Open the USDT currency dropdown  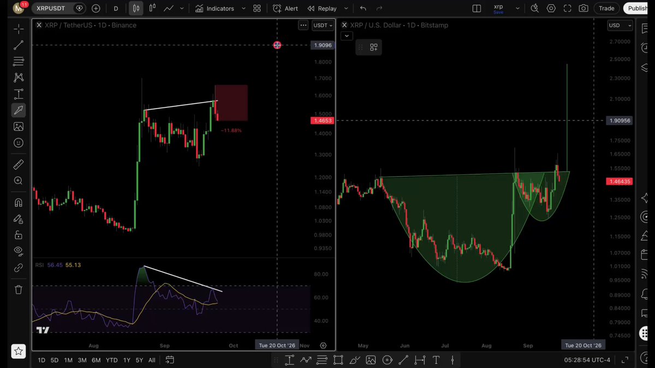coord(323,25)
